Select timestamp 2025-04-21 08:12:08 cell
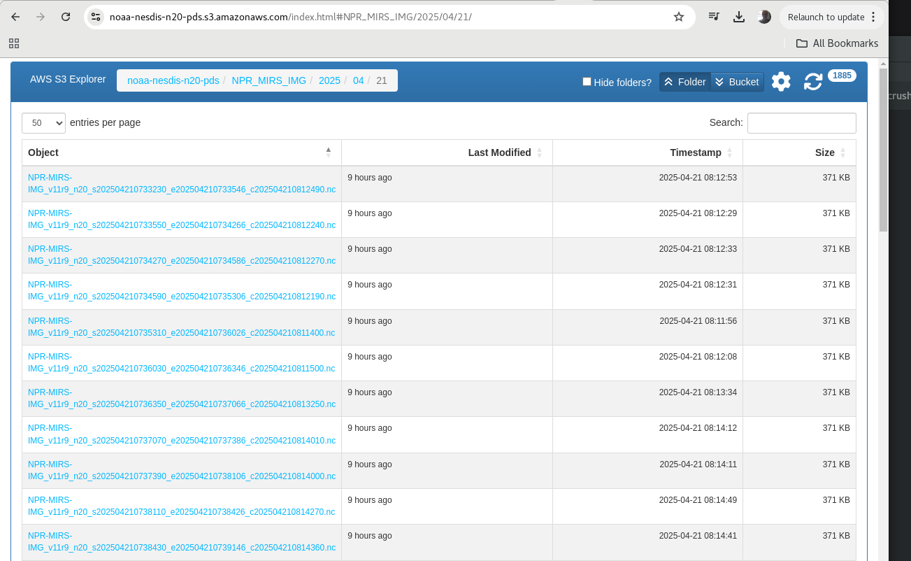 [647, 363]
